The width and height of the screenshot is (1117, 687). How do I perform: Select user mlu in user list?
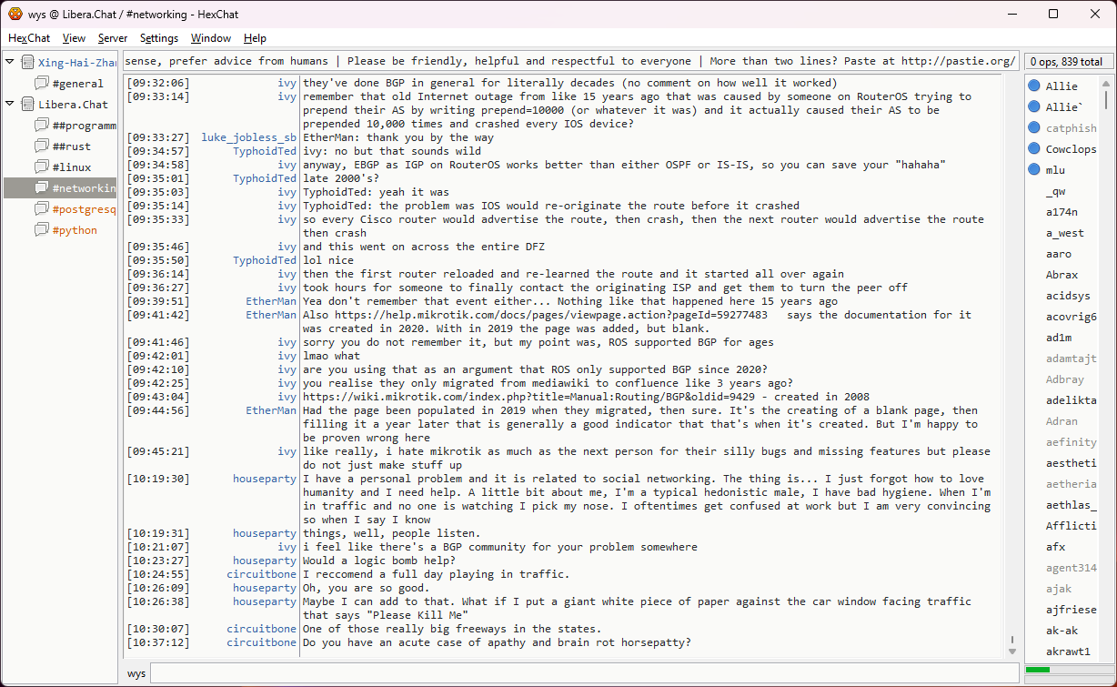tap(1055, 170)
